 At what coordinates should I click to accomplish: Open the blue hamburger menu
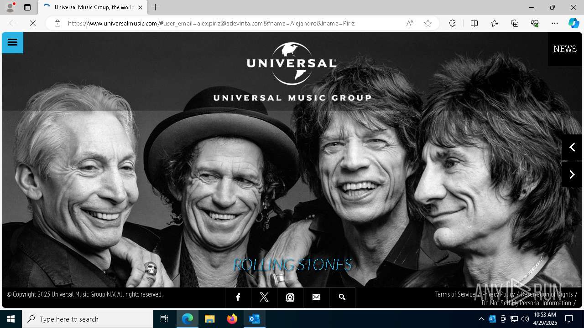click(13, 42)
